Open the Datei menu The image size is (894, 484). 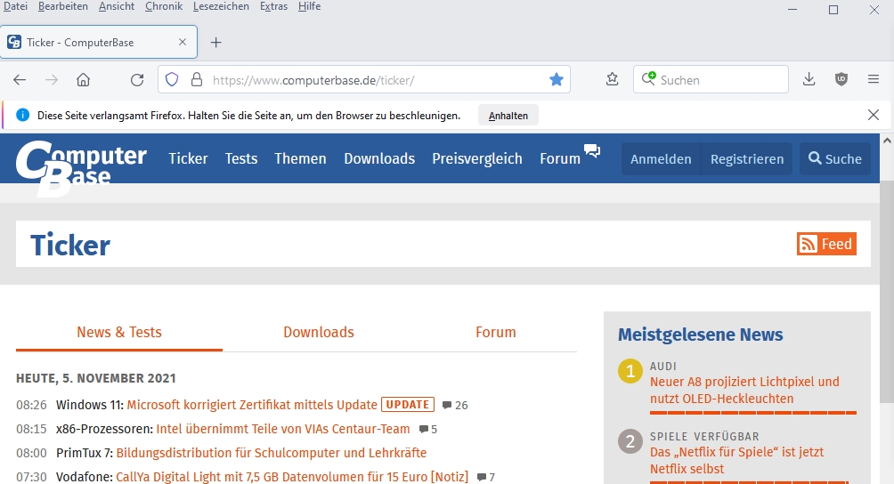(15, 6)
